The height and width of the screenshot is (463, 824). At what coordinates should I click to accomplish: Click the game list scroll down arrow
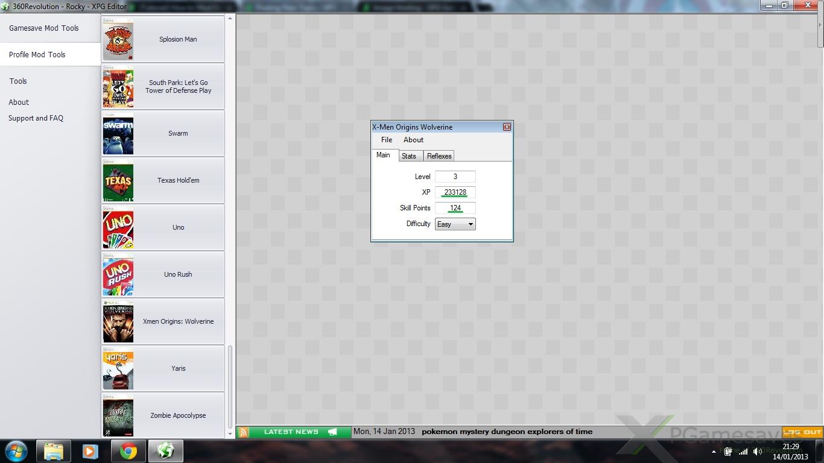click(230, 433)
